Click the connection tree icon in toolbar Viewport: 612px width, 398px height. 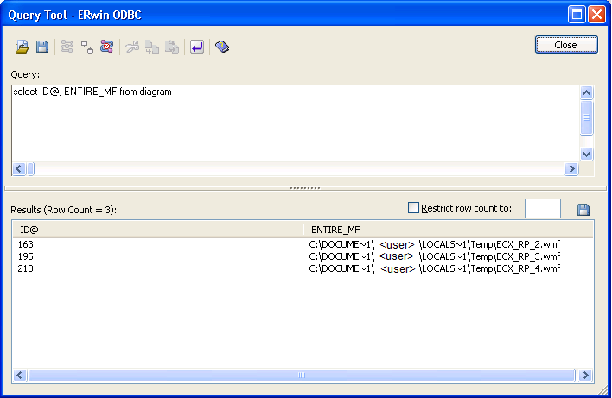click(87, 47)
